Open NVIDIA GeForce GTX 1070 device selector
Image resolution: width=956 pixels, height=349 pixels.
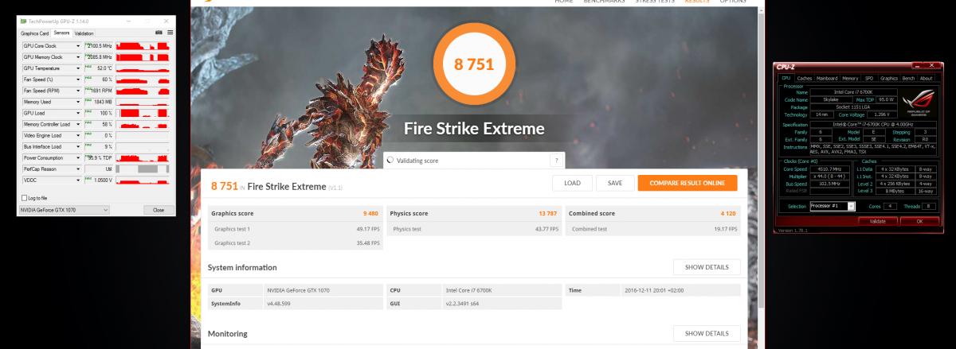(64, 210)
